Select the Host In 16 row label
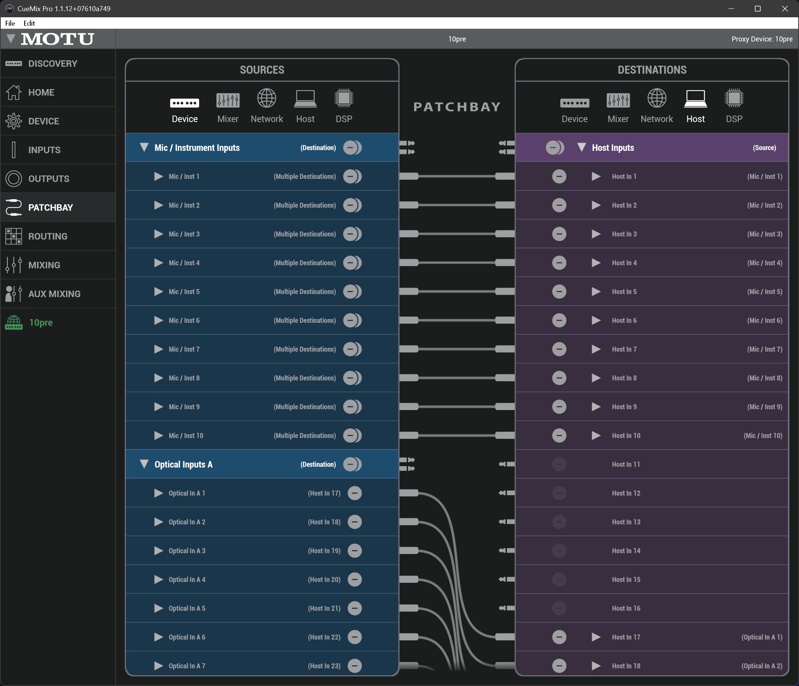Image resolution: width=799 pixels, height=686 pixels. coord(626,608)
